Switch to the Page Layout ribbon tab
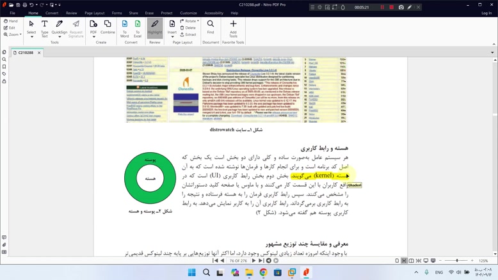The height and width of the screenshot is (280, 498). coord(95,13)
